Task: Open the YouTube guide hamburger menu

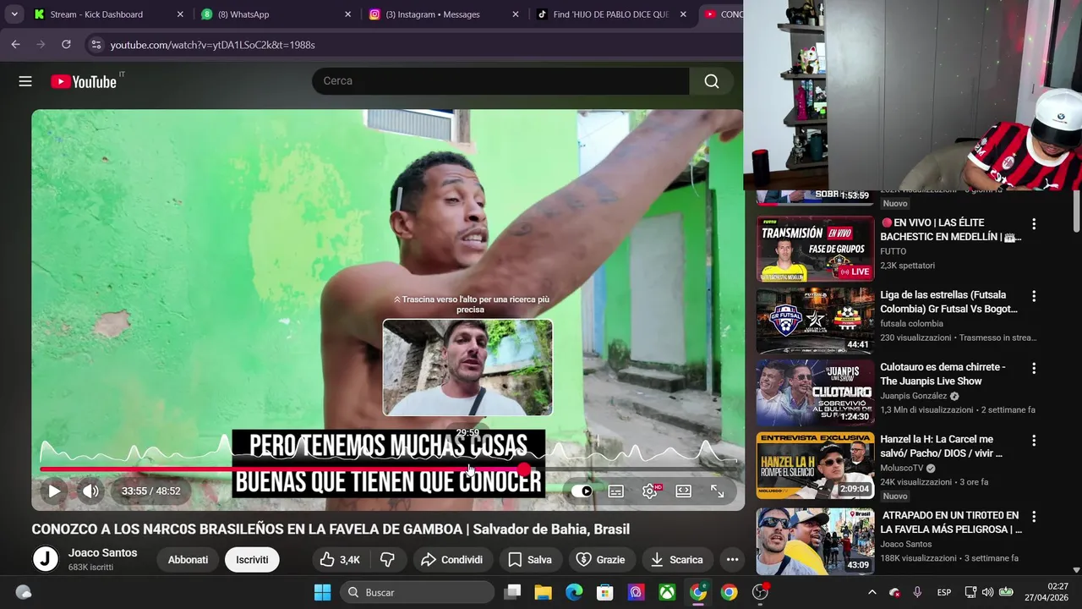Action: click(x=25, y=81)
